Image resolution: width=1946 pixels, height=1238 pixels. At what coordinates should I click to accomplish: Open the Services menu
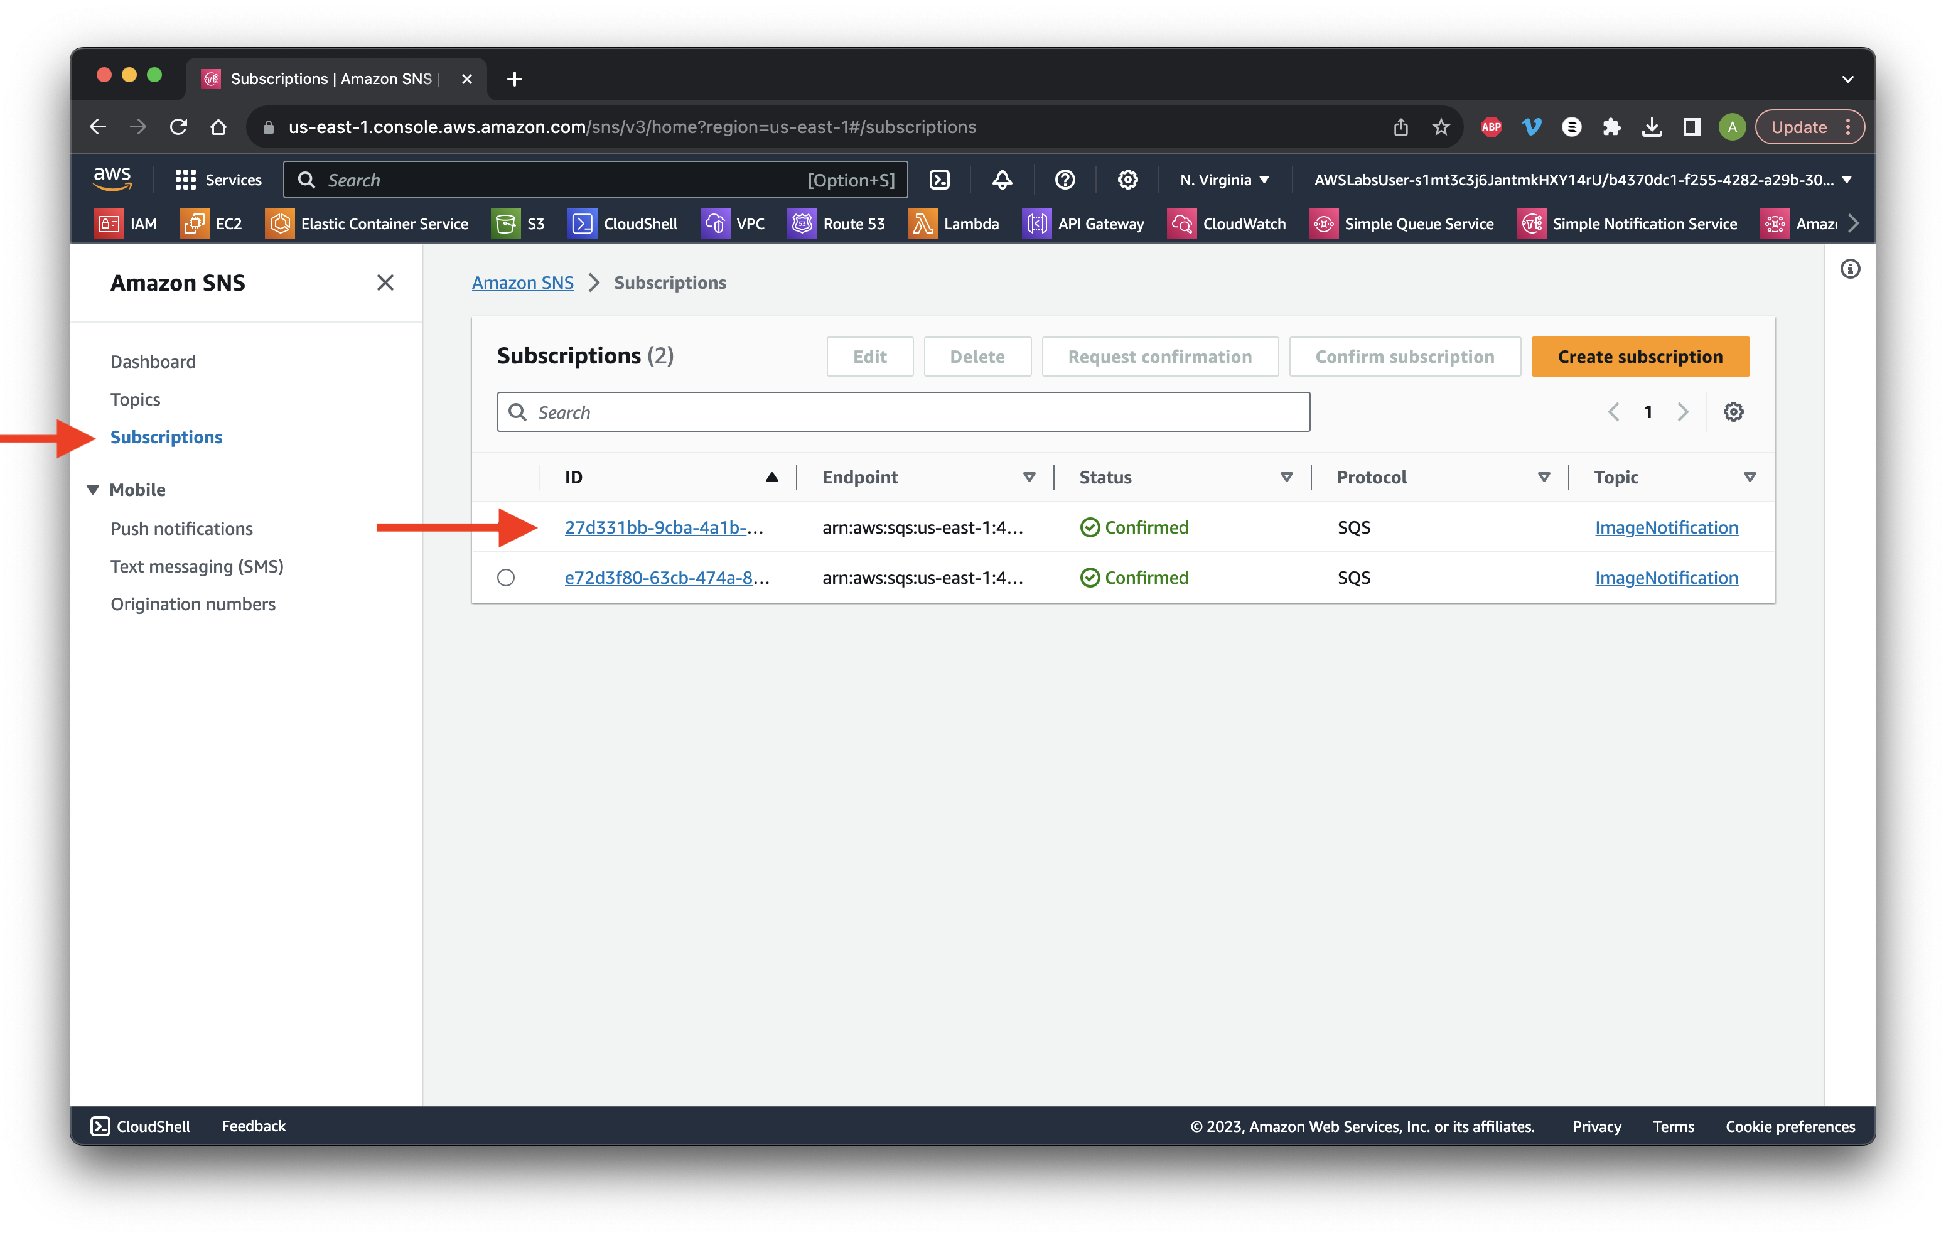pyautogui.click(x=218, y=180)
